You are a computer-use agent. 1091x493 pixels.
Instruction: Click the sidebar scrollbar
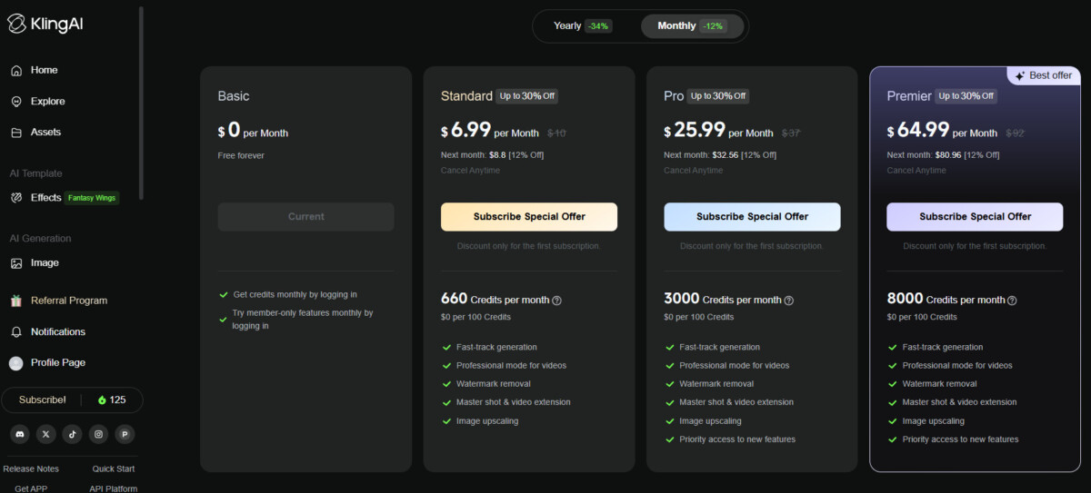142,104
